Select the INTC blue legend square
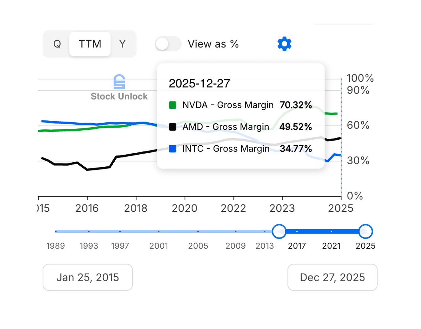Screen dimensions: 421x329 point(173,149)
